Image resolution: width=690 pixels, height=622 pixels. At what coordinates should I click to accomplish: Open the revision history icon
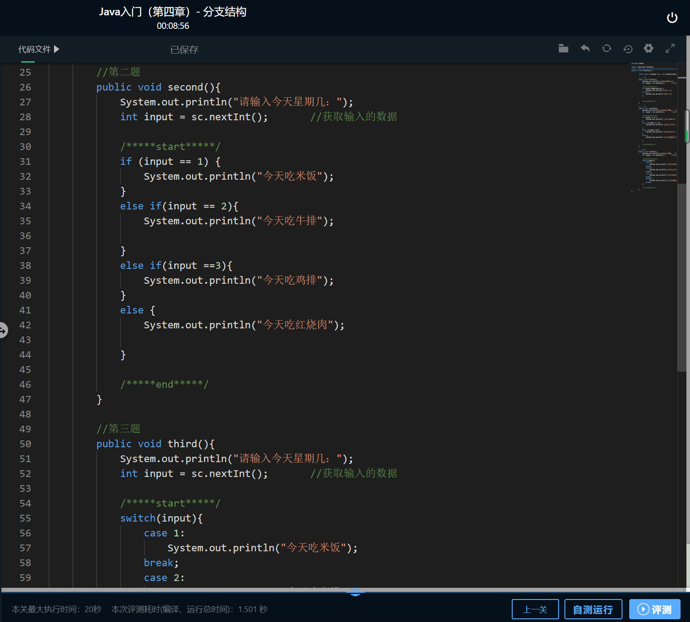[627, 49]
